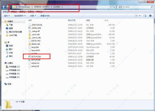Click the SETUP.EXE file icon
Image resolution: width=155 pixels, height=111 pixels.
(x=29, y=56)
